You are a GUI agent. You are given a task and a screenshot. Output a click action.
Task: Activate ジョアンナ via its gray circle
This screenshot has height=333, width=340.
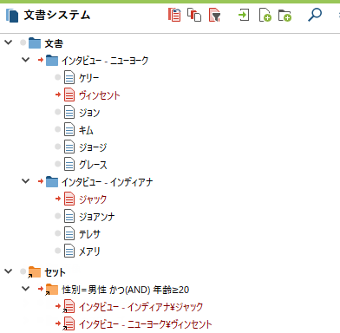point(58,216)
